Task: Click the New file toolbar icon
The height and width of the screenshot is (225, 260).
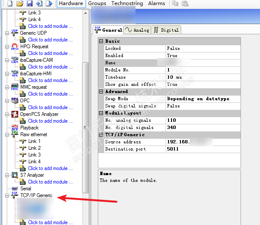Action: pyautogui.click(x=10, y=3)
